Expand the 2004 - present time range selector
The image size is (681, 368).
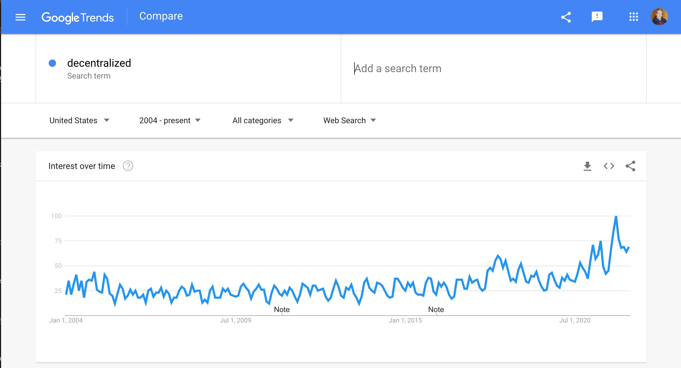[170, 120]
